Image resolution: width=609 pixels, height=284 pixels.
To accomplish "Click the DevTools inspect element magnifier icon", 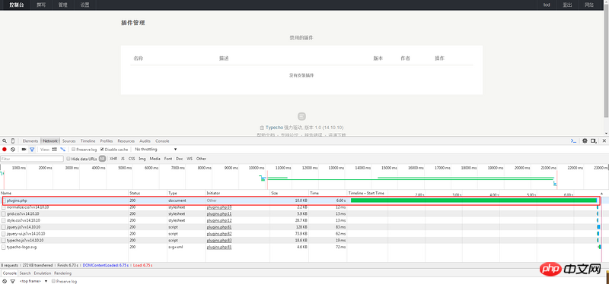I will 5,141.
